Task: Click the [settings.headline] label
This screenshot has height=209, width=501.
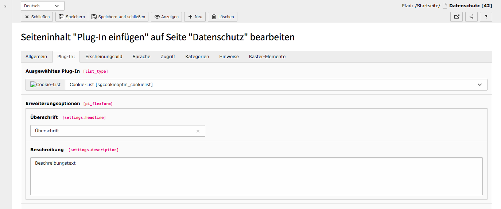Action: click(84, 118)
